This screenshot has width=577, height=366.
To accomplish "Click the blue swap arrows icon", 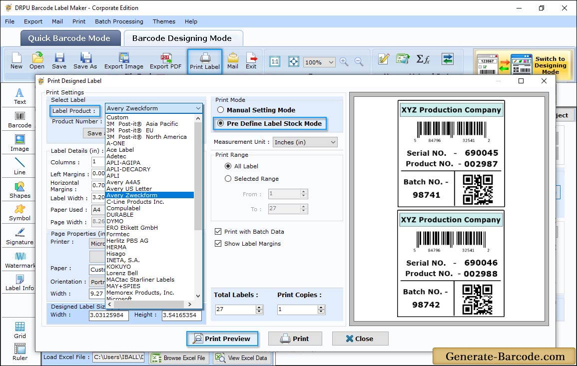I will pos(448,59).
